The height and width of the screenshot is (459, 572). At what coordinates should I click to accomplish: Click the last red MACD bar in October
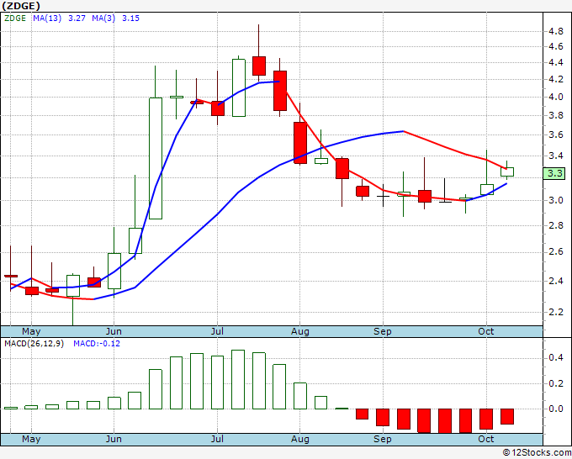click(x=507, y=416)
